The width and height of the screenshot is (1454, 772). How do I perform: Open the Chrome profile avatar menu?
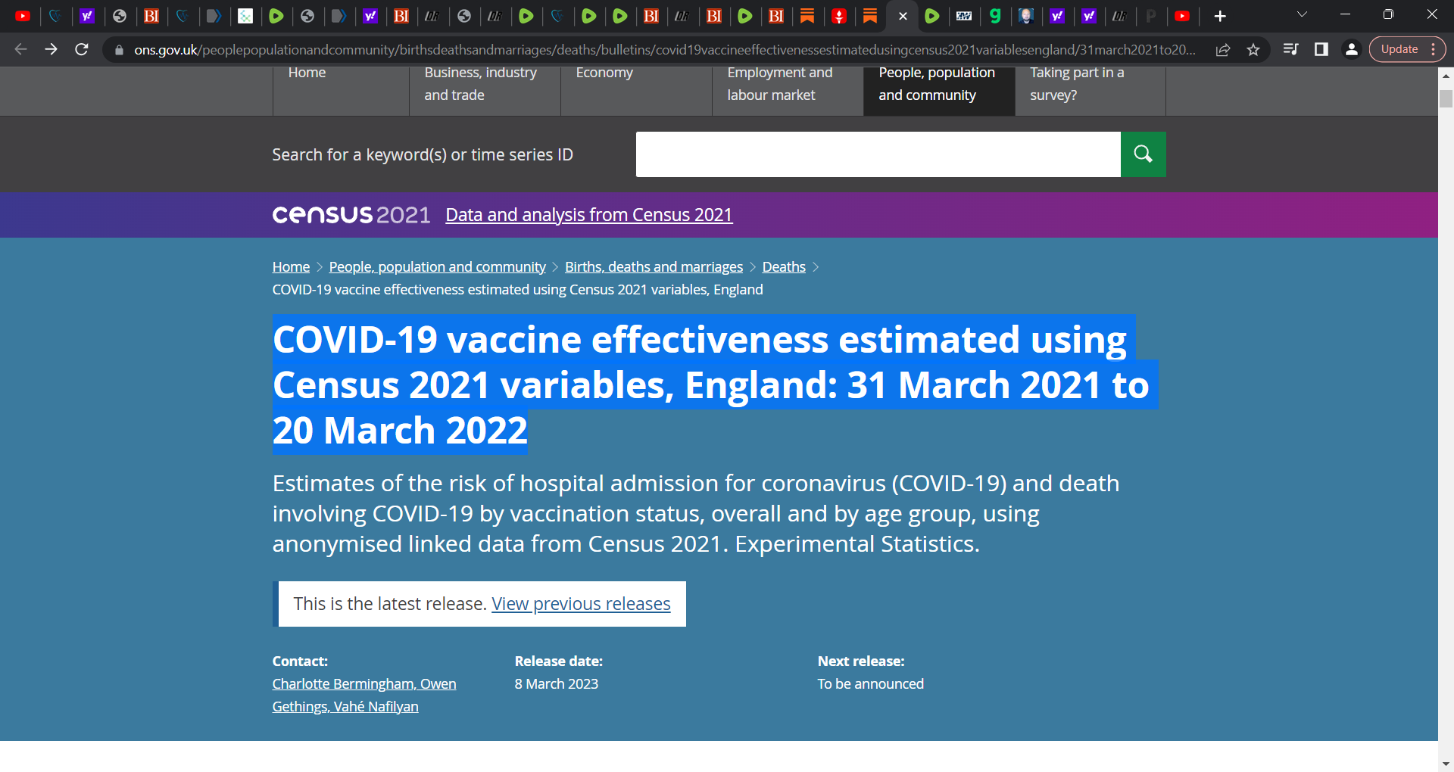[x=1351, y=49]
